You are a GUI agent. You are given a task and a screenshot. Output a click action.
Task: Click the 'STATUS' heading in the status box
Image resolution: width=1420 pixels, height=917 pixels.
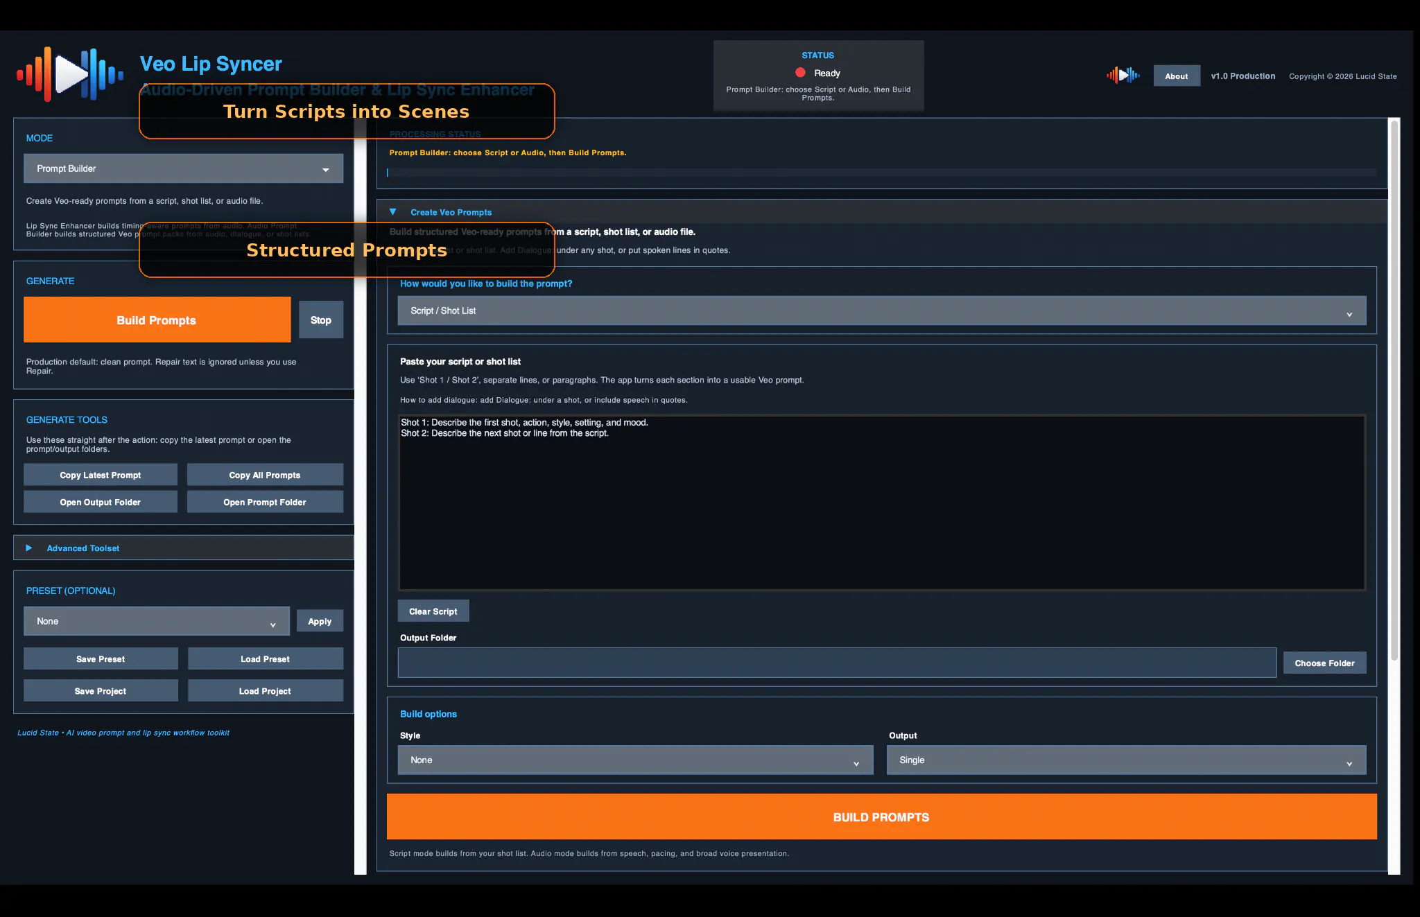coord(818,55)
